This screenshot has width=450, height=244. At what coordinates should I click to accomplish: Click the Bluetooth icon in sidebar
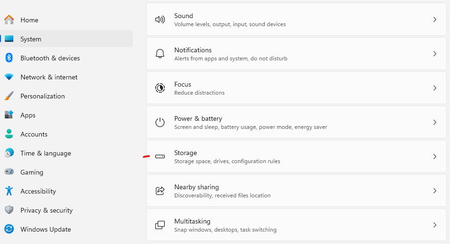[9, 58]
